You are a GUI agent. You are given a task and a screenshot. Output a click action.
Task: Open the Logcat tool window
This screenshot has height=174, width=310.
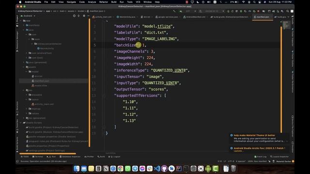pyautogui.click(x=114, y=157)
